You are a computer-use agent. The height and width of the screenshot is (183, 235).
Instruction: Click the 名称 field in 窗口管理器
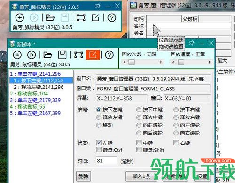[188, 25]
